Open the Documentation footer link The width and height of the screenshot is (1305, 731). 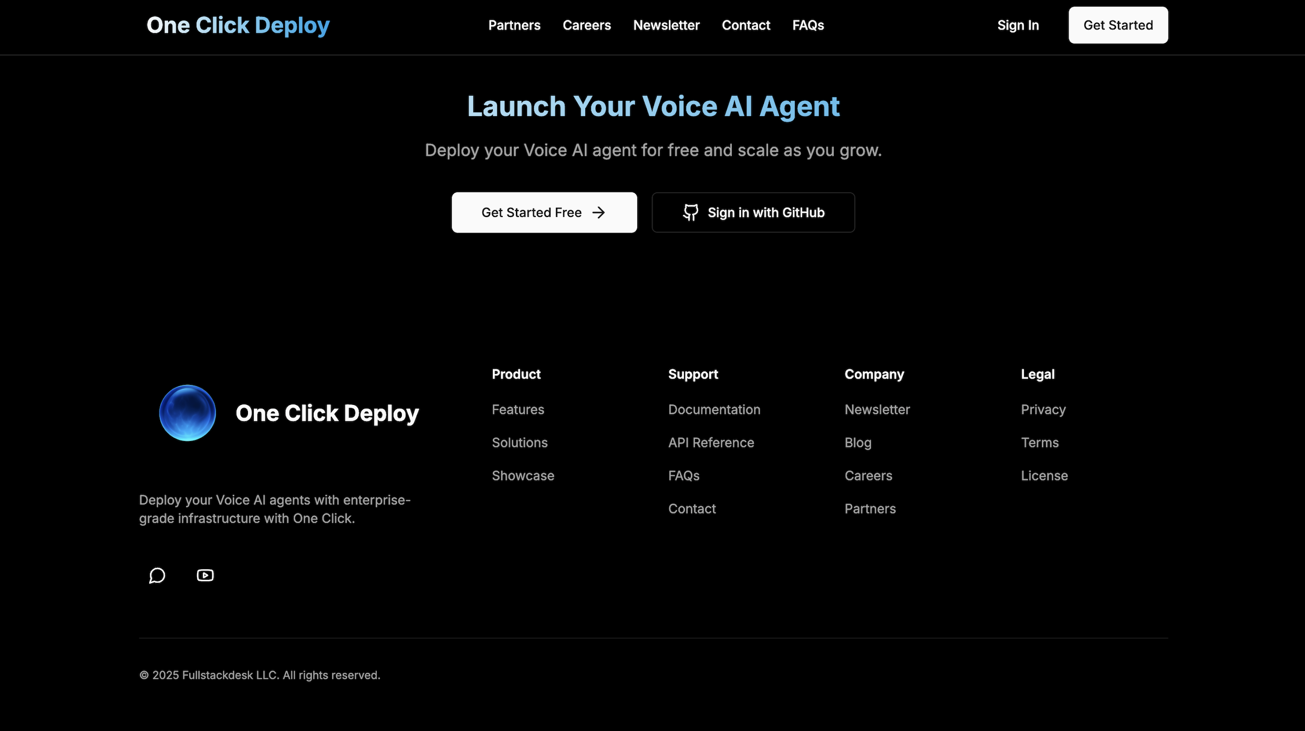point(714,410)
